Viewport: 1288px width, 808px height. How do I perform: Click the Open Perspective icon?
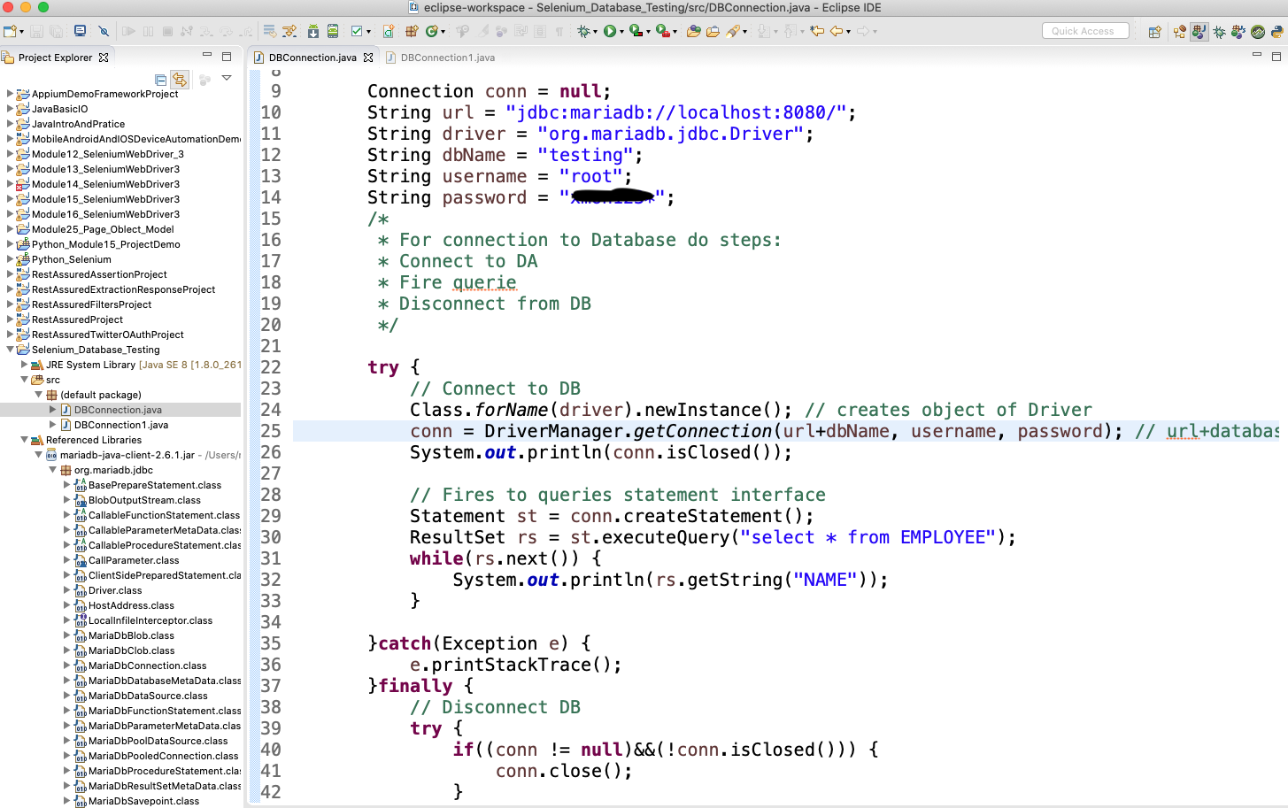pyautogui.click(x=1154, y=32)
